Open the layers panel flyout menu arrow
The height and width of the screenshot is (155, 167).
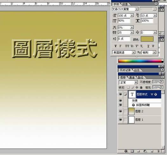pos(163,77)
